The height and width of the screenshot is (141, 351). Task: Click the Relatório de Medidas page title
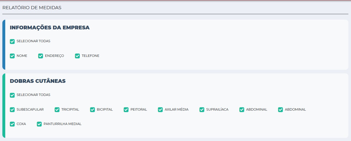coord(32,8)
